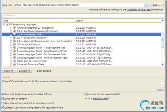Click the Work with URL field
The height and width of the screenshot is (112, 167).
pyautogui.click(x=79, y=5)
